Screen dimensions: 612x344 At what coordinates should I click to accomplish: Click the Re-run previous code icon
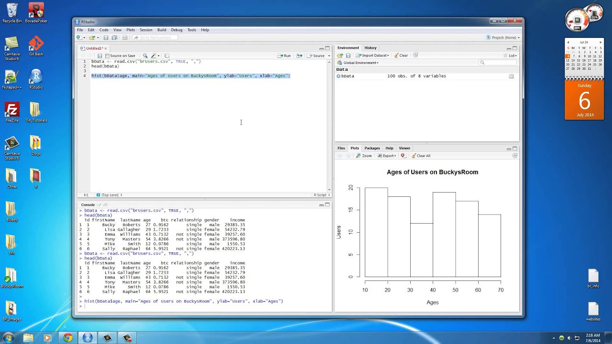[x=299, y=56]
